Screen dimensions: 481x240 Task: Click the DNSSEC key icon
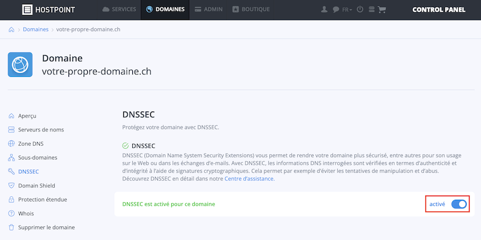[x=11, y=172]
